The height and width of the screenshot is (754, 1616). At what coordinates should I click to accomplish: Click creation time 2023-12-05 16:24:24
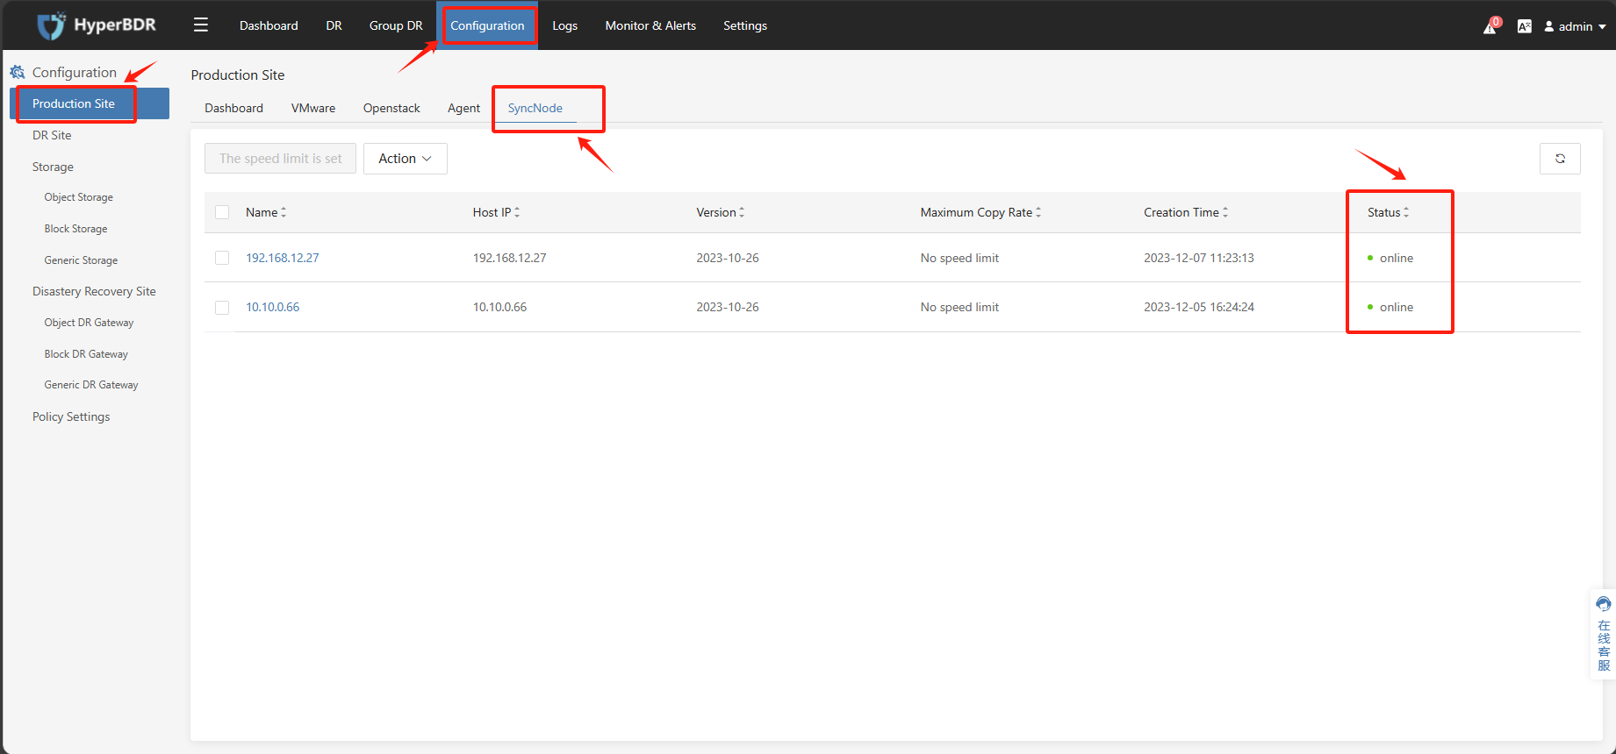[1199, 307]
